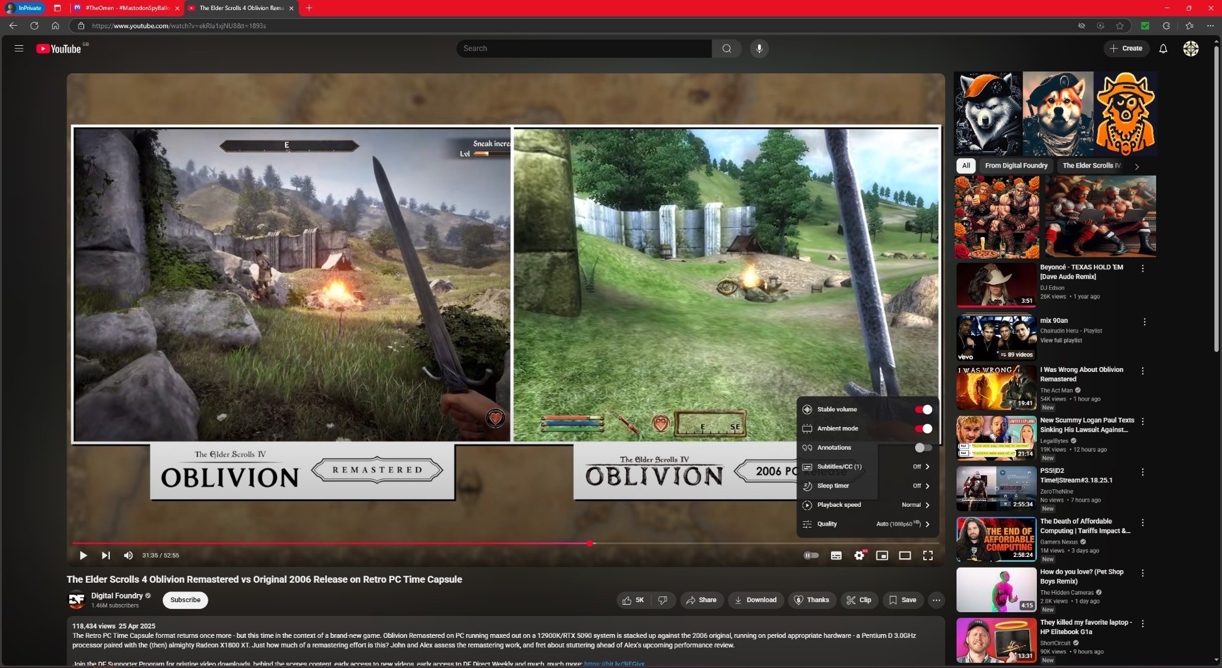Screen dimensions: 1222x668
Task: Mute the video volume
Action: tap(128, 555)
